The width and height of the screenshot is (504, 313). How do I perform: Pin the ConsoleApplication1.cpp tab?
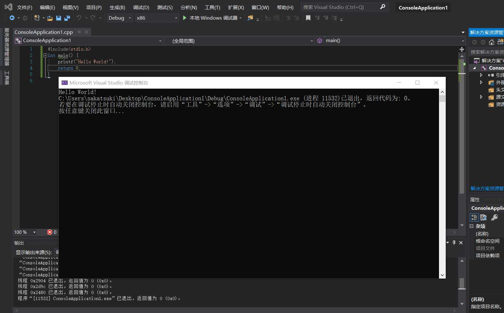click(x=79, y=32)
